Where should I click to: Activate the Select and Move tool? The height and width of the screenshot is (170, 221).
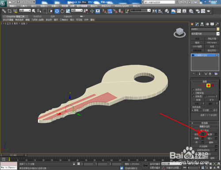point(57,11)
